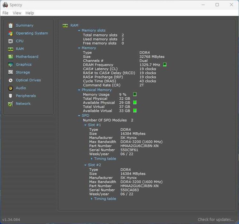Click the Summary clipboard icon in sidebar
The width and height of the screenshot is (239, 224).
pyautogui.click(x=11, y=26)
